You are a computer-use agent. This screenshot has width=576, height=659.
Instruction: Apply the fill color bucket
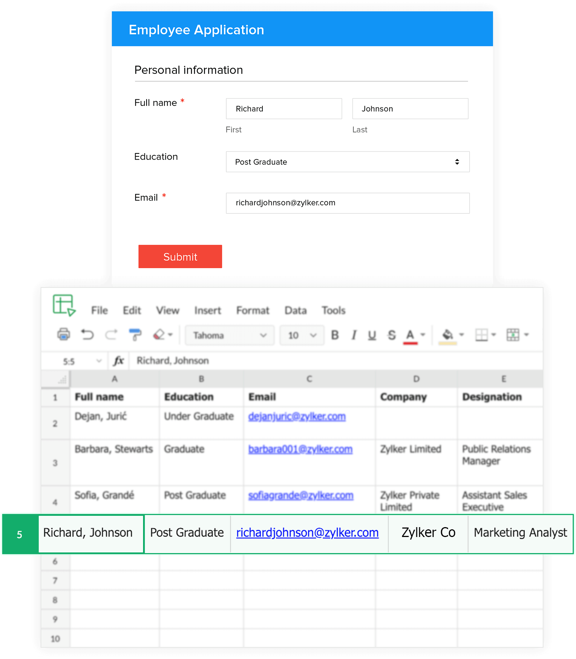click(448, 336)
